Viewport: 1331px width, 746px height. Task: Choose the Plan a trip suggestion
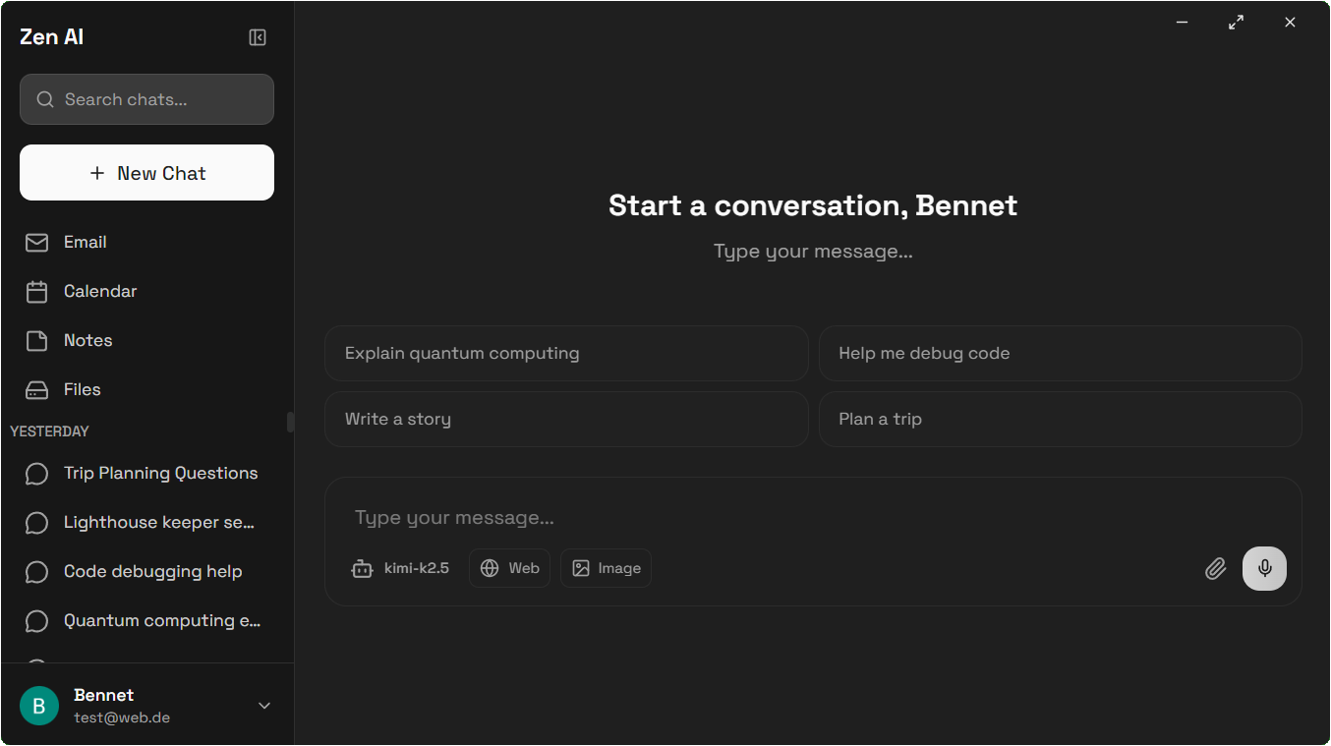tap(1061, 419)
